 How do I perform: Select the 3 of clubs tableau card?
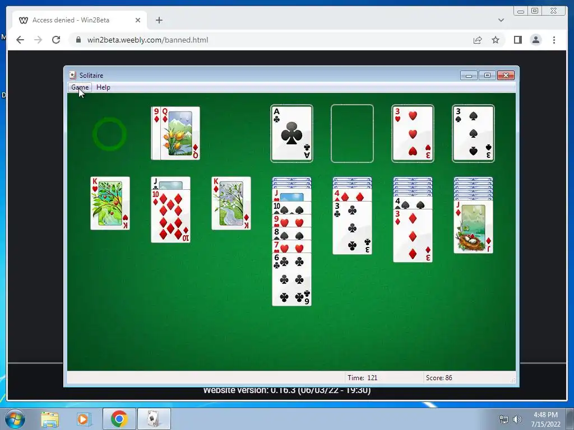click(352, 228)
